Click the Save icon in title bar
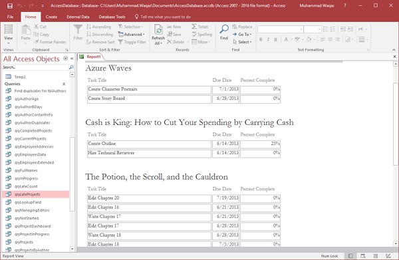 tap(10, 5)
